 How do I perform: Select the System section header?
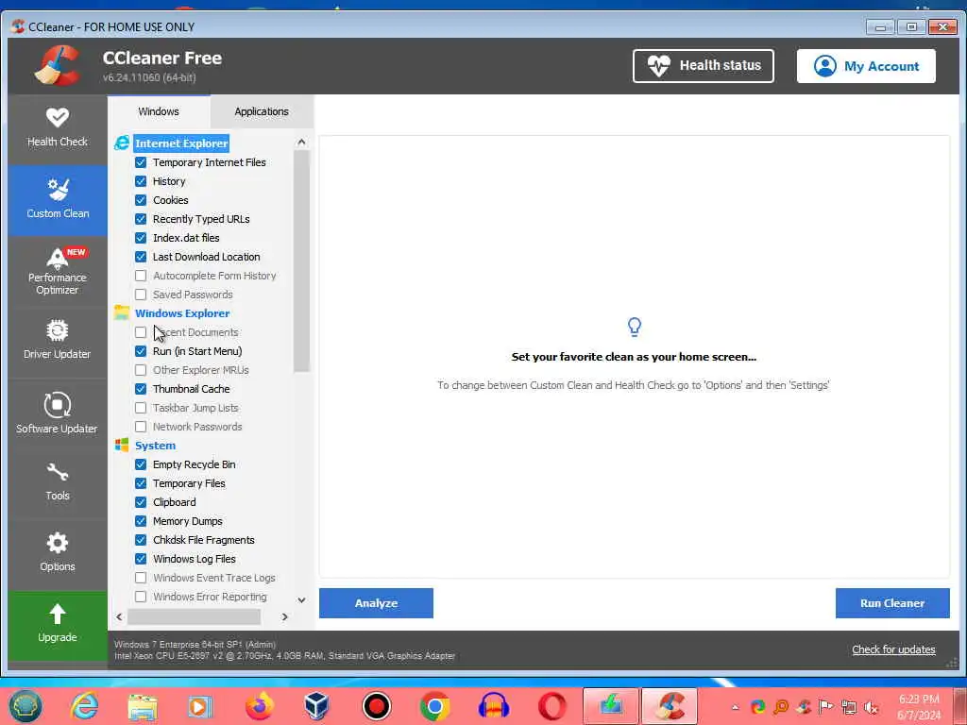click(156, 446)
